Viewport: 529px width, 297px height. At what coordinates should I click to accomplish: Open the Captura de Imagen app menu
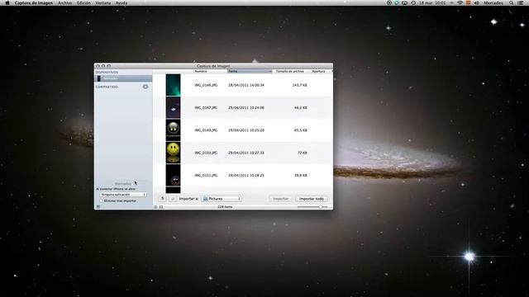tap(33, 2)
